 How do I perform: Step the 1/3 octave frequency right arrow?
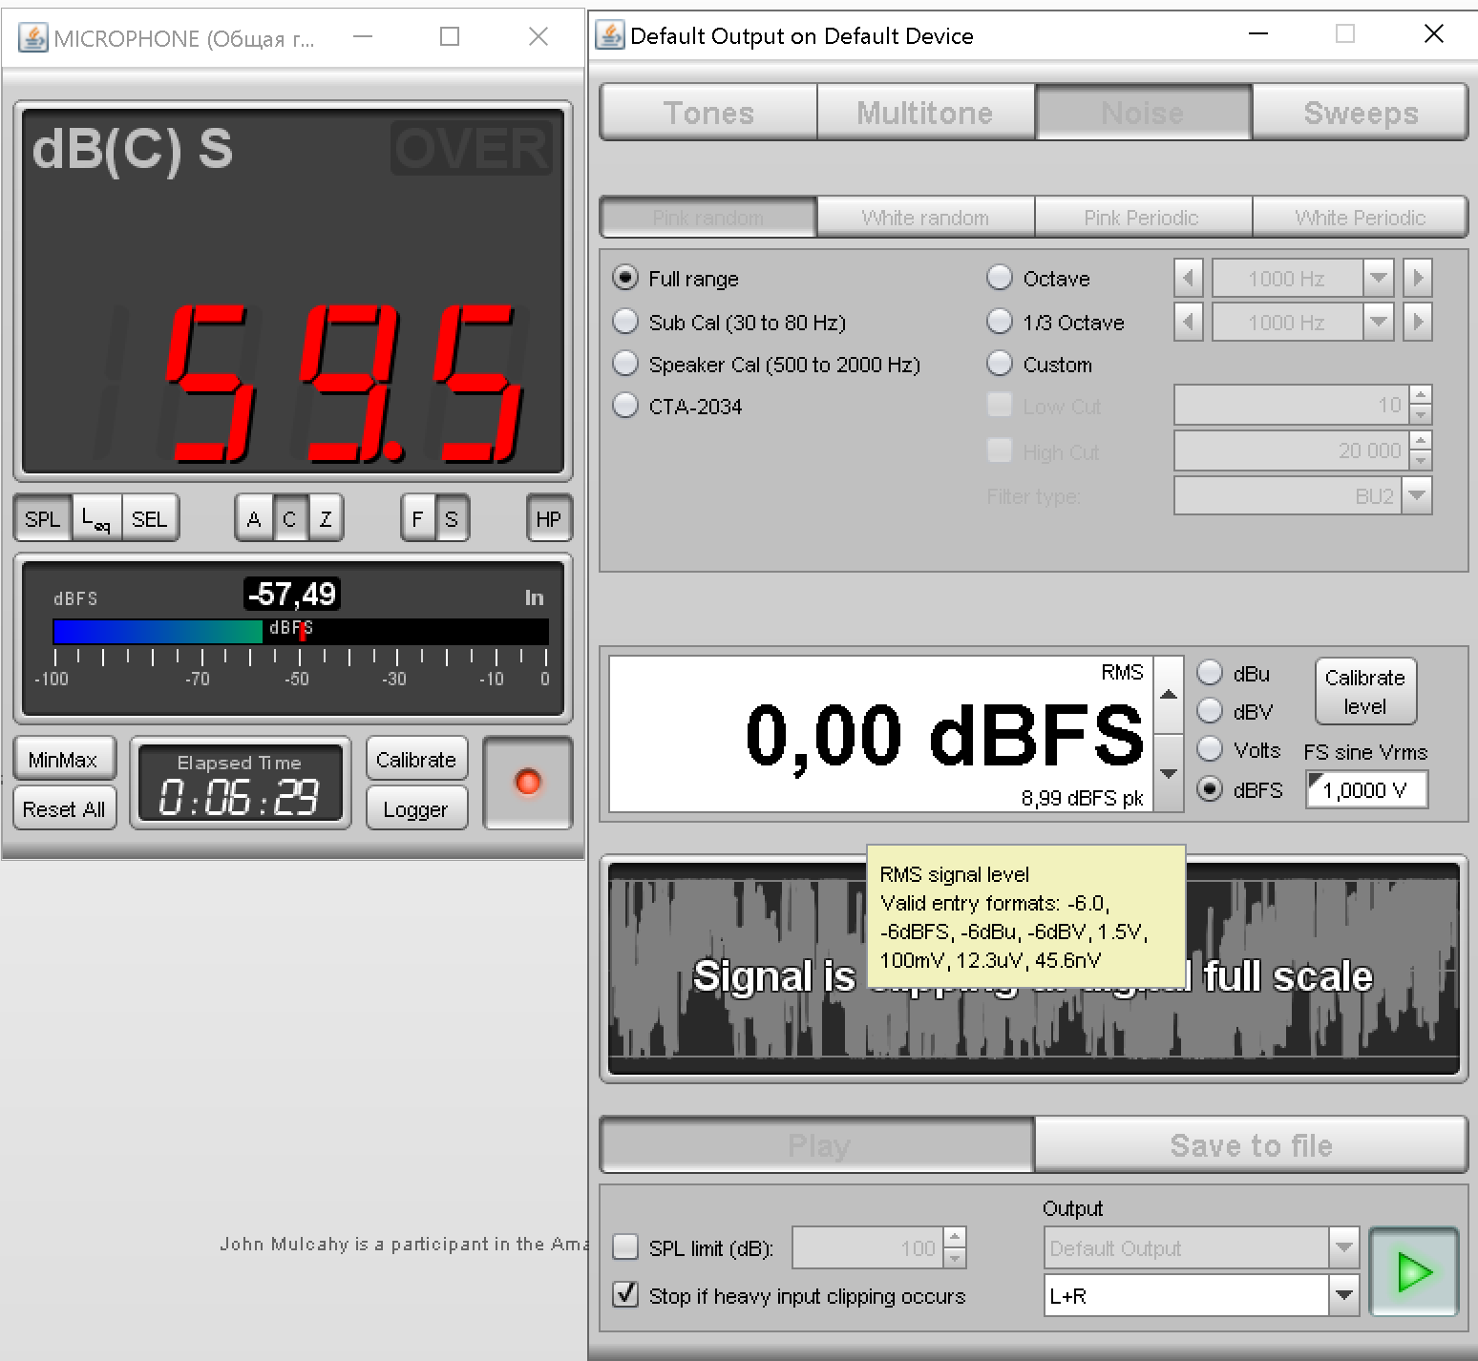(1418, 322)
